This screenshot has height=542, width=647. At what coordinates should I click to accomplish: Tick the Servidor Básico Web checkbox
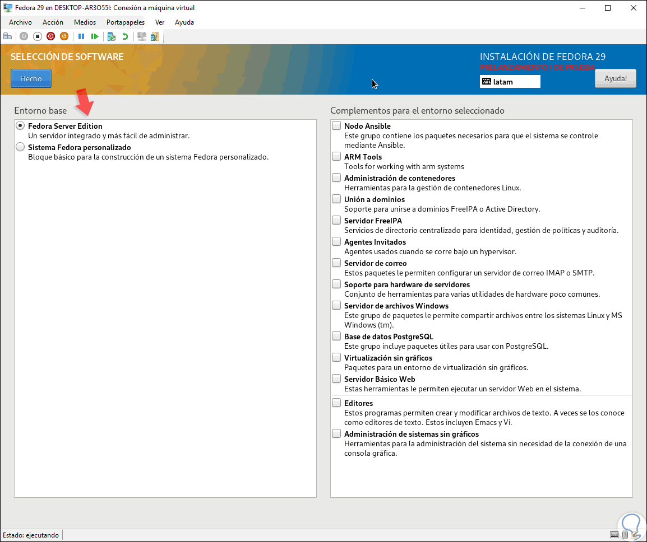click(x=336, y=379)
